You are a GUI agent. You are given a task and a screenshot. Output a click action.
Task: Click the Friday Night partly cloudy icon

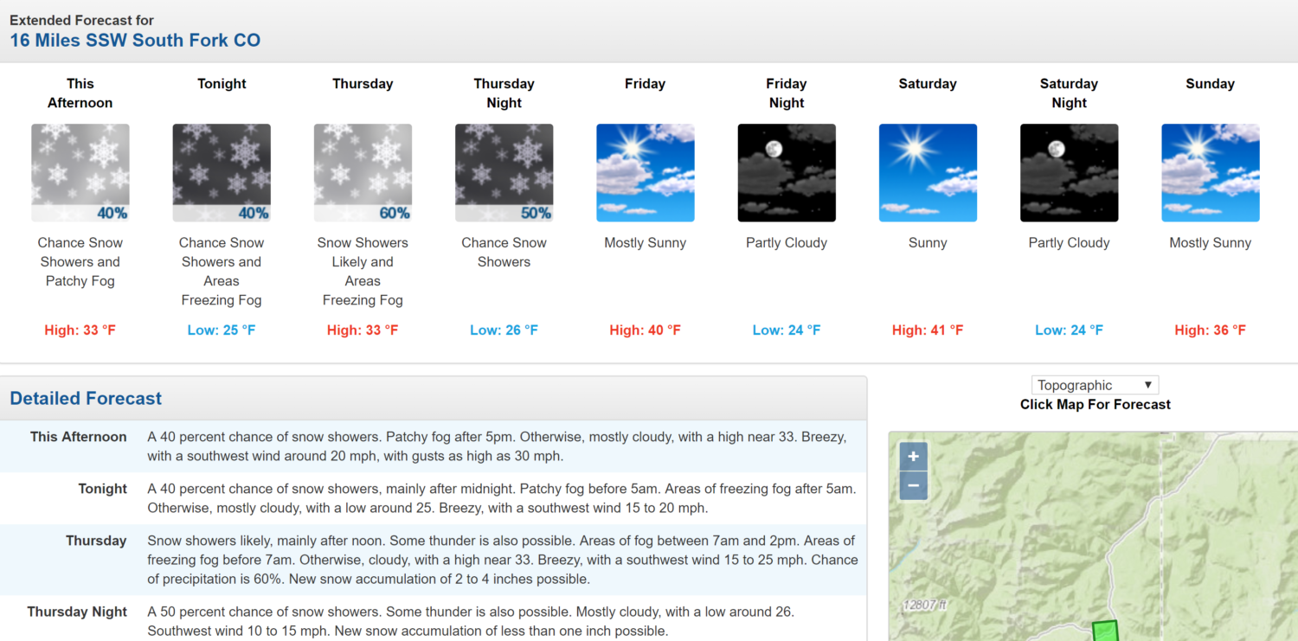tap(787, 173)
